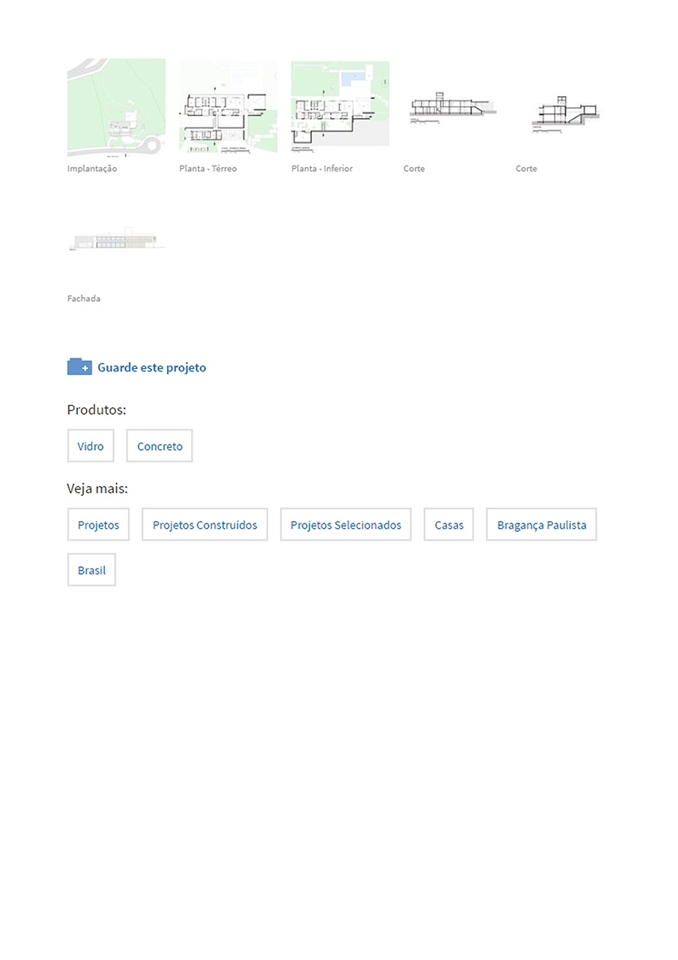Image resolution: width=678 pixels, height=960 pixels.
Task: Click the Planta - Térreo caption
Action: click(x=208, y=169)
